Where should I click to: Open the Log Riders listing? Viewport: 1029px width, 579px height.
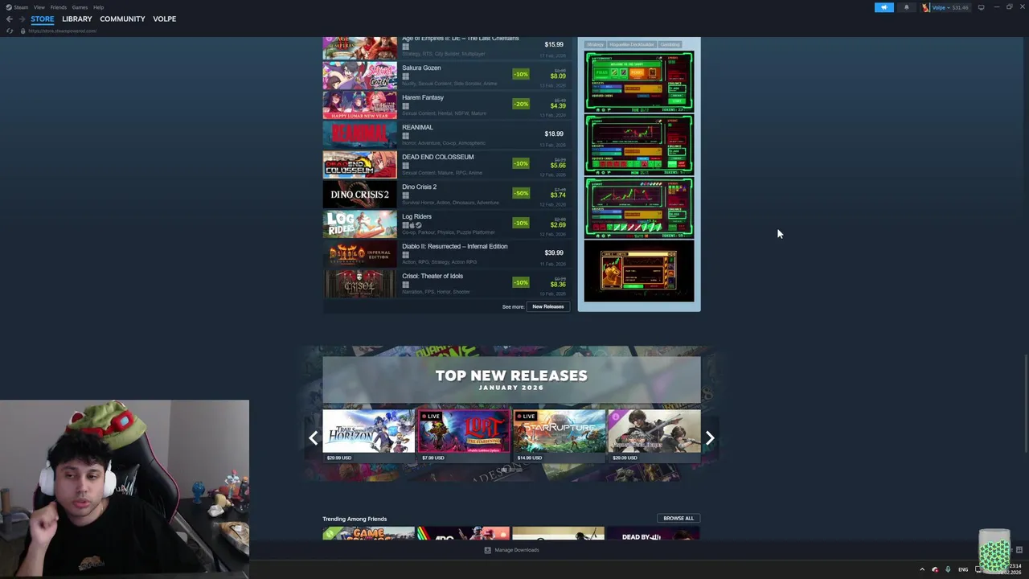point(447,224)
